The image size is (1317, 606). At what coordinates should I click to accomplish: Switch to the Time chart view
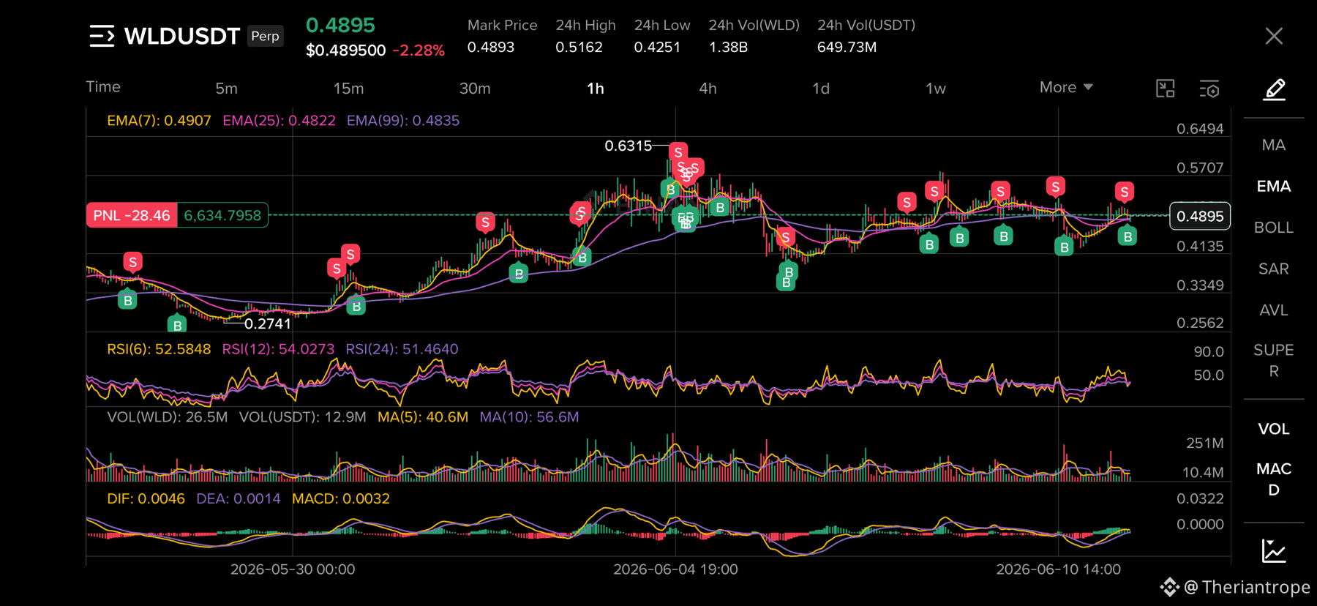point(103,86)
